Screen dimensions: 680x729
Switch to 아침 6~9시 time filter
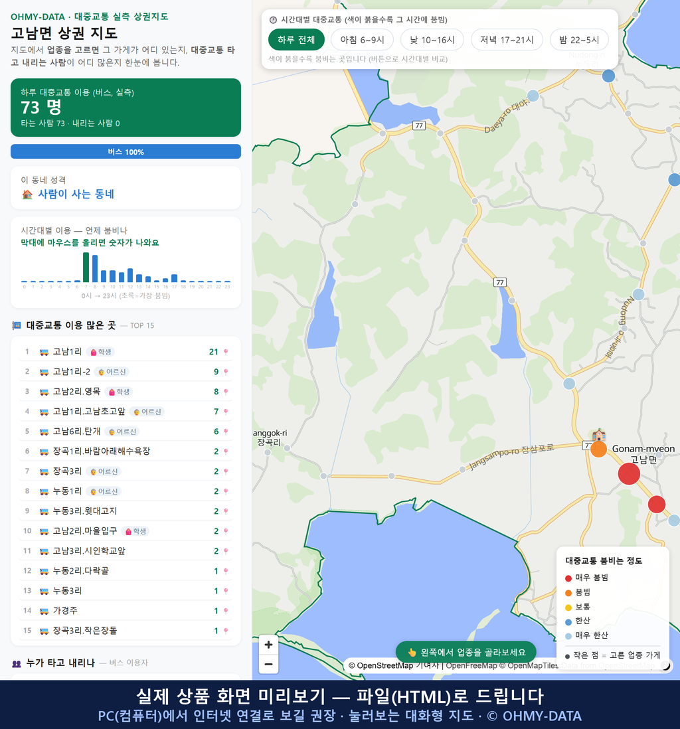click(x=363, y=40)
